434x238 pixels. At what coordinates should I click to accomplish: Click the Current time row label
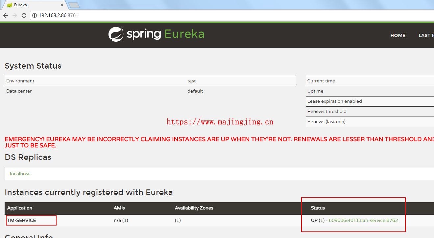click(x=321, y=81)
